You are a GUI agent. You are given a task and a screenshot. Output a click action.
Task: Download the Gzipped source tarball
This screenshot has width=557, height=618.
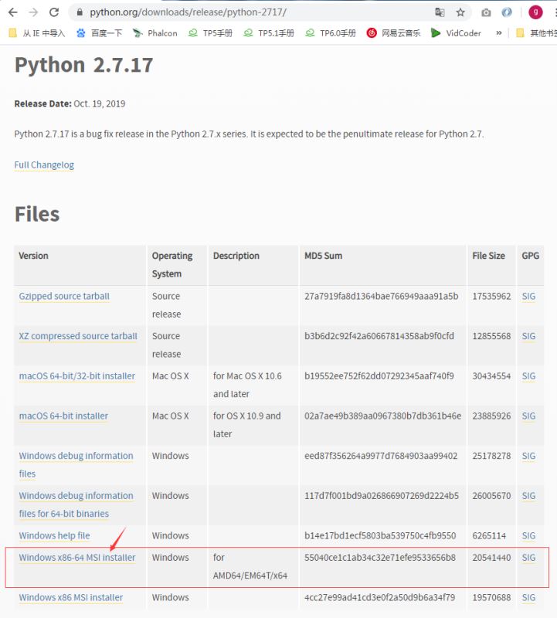click(x=64, y=297)
